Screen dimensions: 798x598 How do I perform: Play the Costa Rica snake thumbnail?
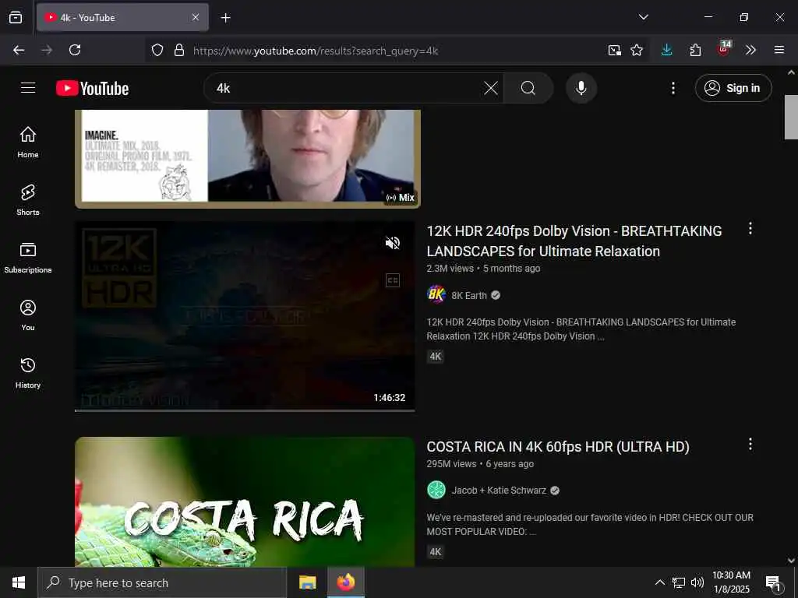245,502
